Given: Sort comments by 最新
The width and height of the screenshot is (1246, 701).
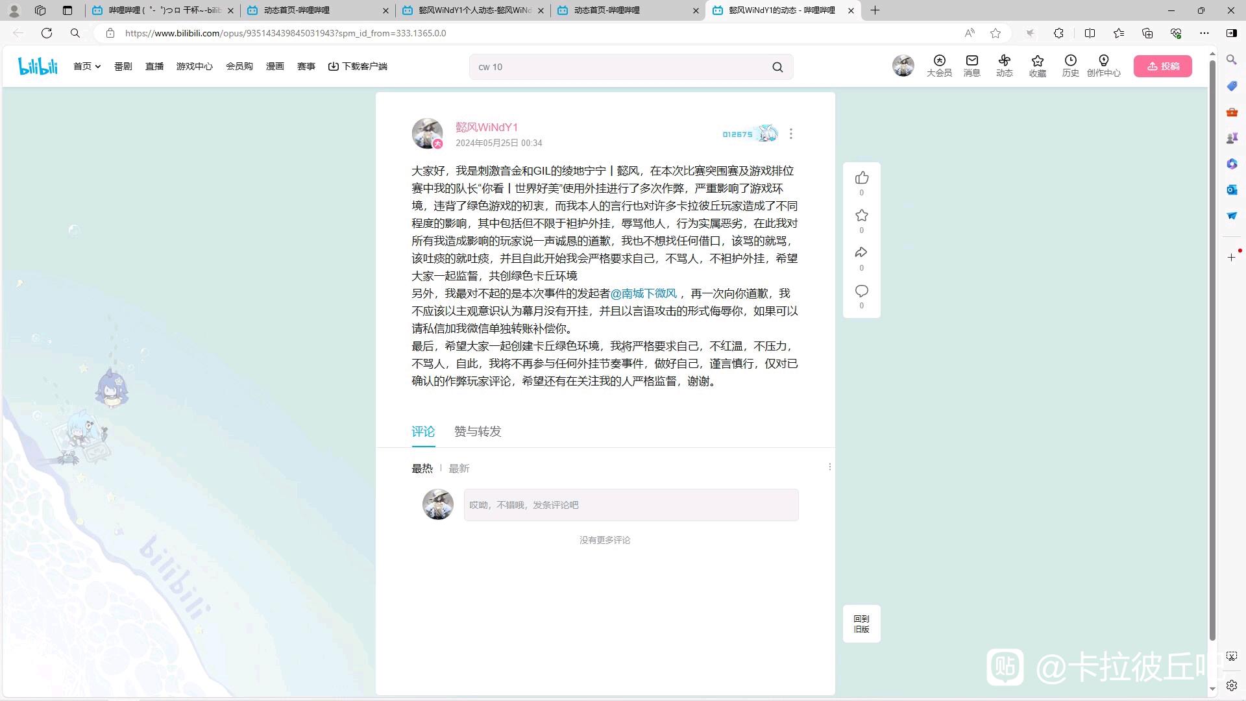Looking at the screenshot, I should pos(459,469).
